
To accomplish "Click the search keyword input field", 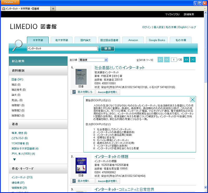I will click(x=62, y=49).
